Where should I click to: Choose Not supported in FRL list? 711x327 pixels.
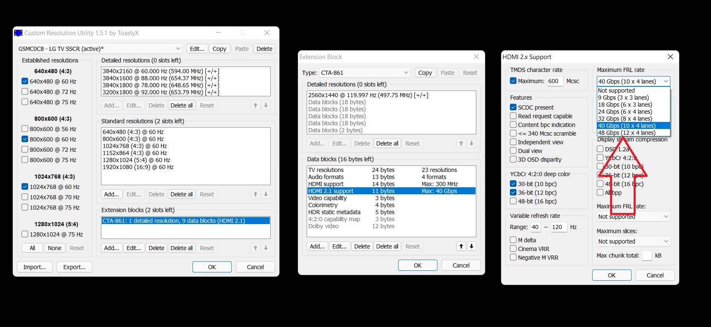(634, 91)
